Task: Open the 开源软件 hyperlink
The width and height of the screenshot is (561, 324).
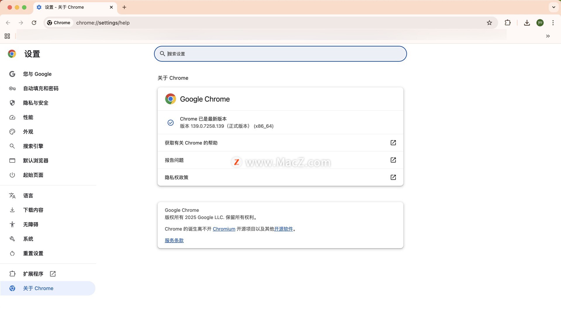Action: point(283,229)
